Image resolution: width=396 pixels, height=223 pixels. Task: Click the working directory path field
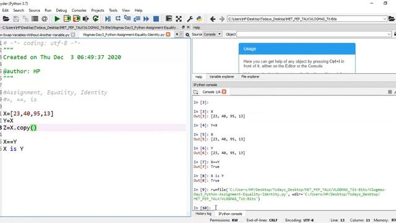pos(305,19)
